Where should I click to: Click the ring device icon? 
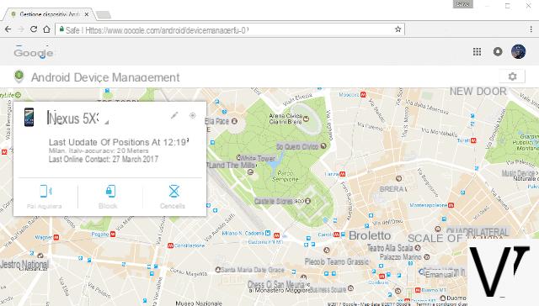click(x=45, y=191)
